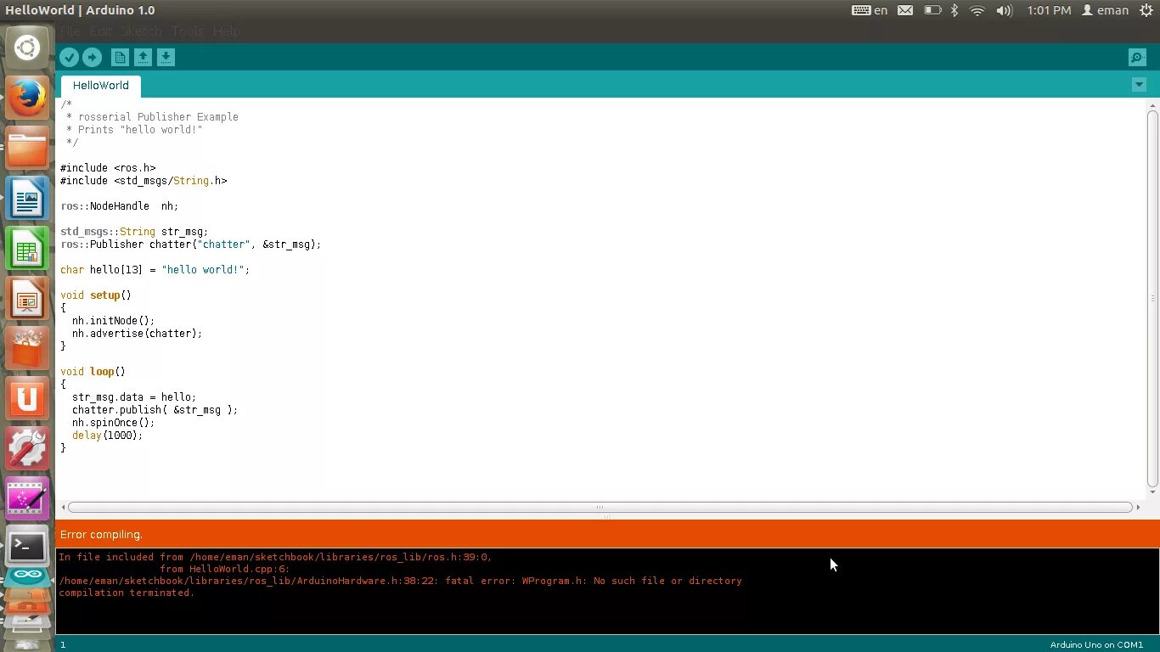Click the 'ros::Publisher chatter' code line

pos(191,244)
